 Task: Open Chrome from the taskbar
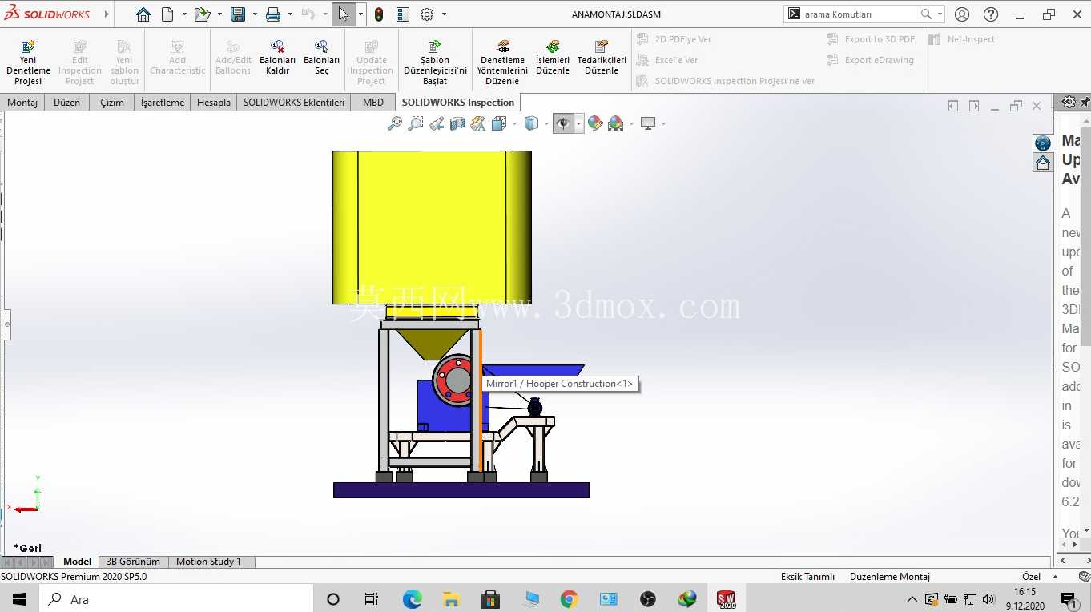tap(569, 599)
